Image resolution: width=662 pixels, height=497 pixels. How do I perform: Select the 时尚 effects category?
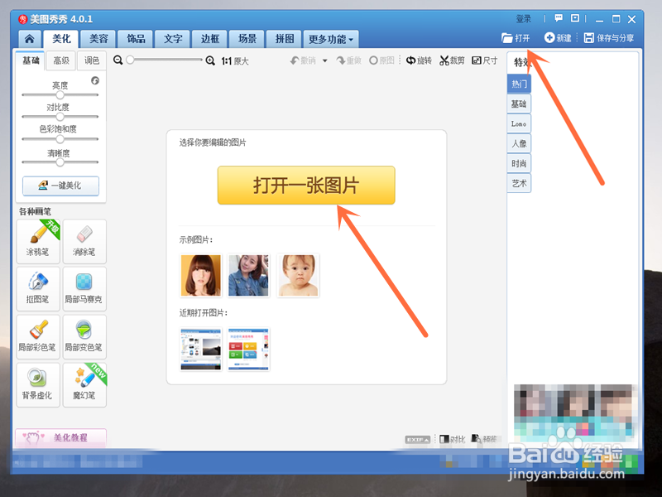[x=519, y=163]
